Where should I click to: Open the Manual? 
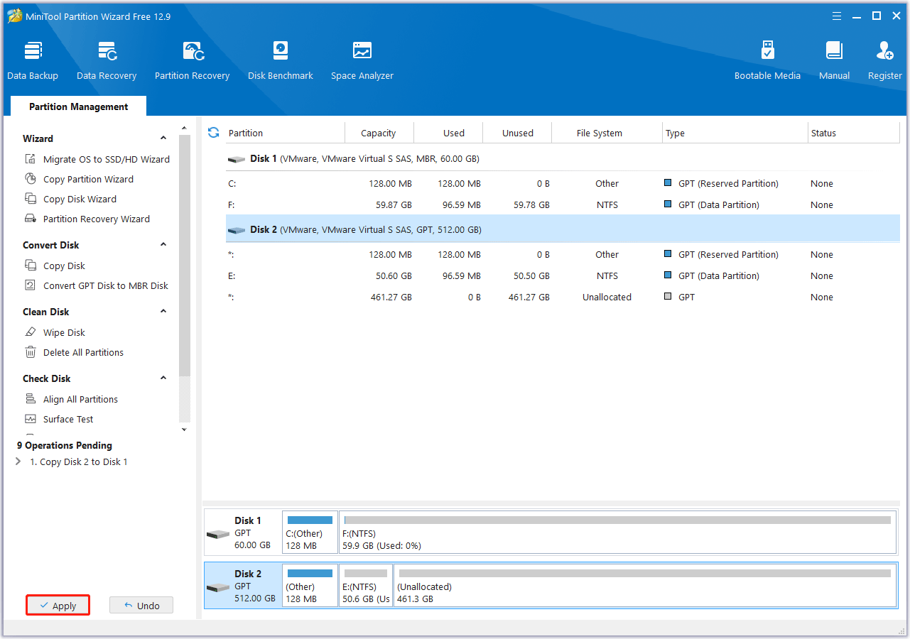tap(833, 58)
